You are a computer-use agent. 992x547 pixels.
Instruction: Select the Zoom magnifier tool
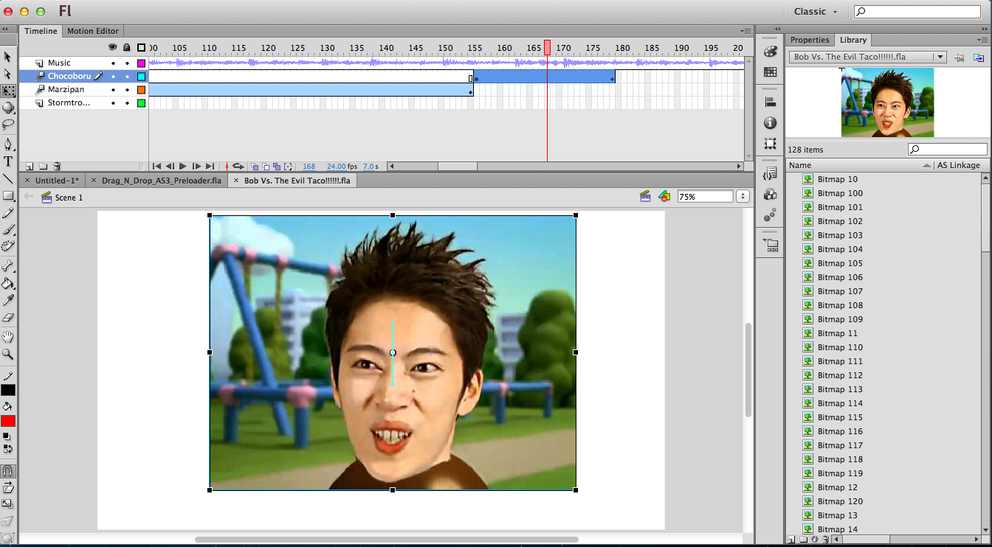(x=8, y=355)
